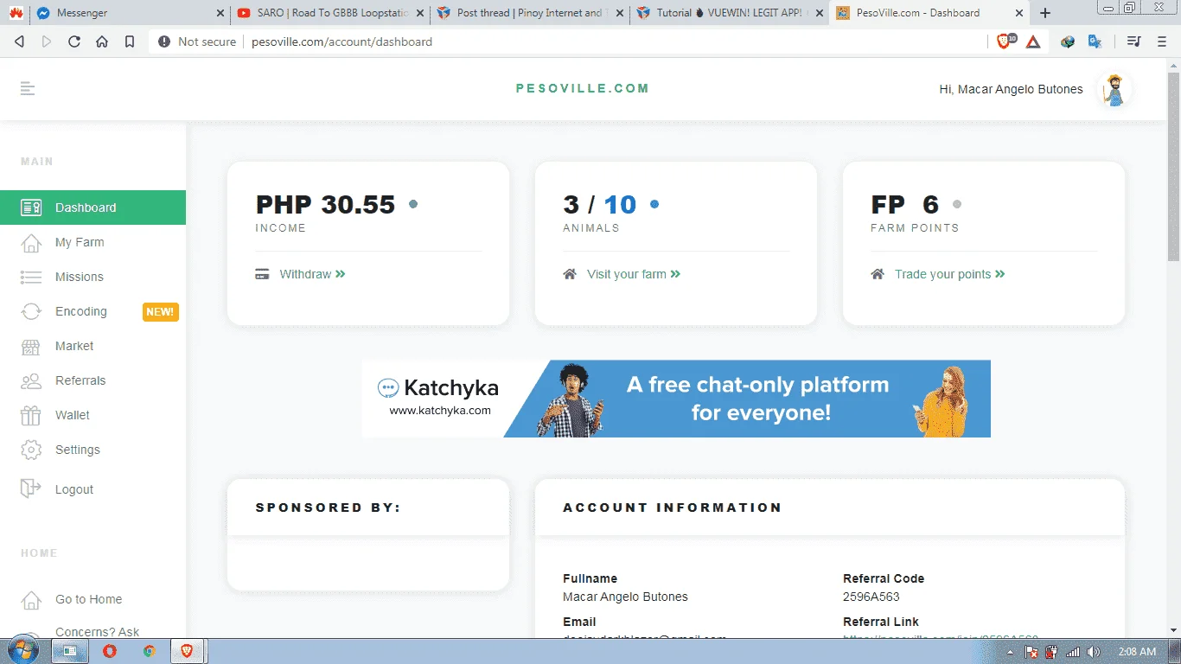Screen dimensions: 1181x664
Task: Click the referral code 2596A563
Action: click(x=870, y=597)
